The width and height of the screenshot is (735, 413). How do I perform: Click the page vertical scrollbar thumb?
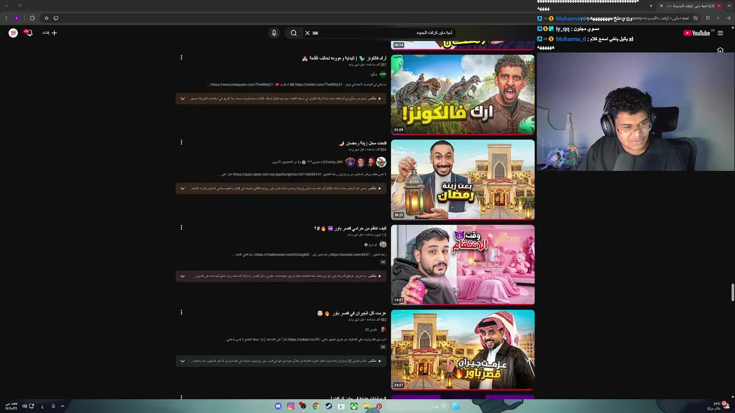732,292
